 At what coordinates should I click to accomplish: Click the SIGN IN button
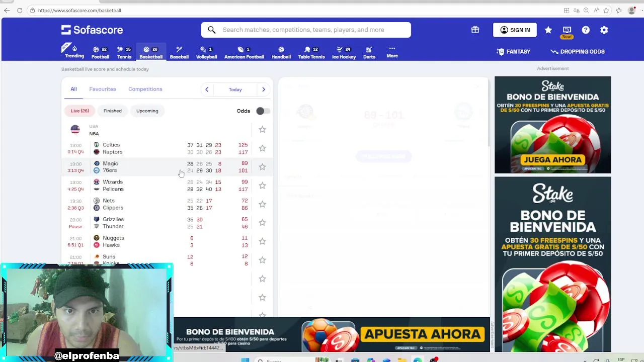click(515, 30)
